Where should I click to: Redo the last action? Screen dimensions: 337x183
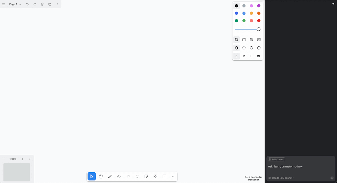click(35, 4)
